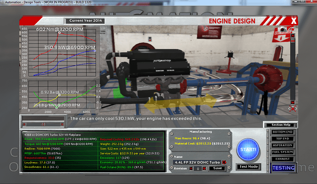Close the Engine Design window with X
Viewport: 317px width, 184px height.
click(x=294, y=20)
